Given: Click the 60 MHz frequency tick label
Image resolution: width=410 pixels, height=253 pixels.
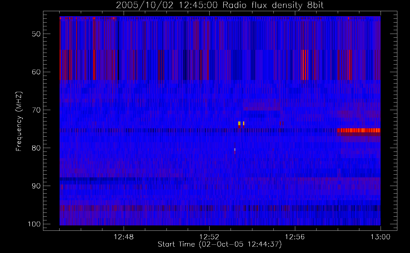Looking at the screenshot, I should [36, 72].
